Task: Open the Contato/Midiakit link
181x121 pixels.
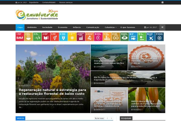Action: (49, 2)
